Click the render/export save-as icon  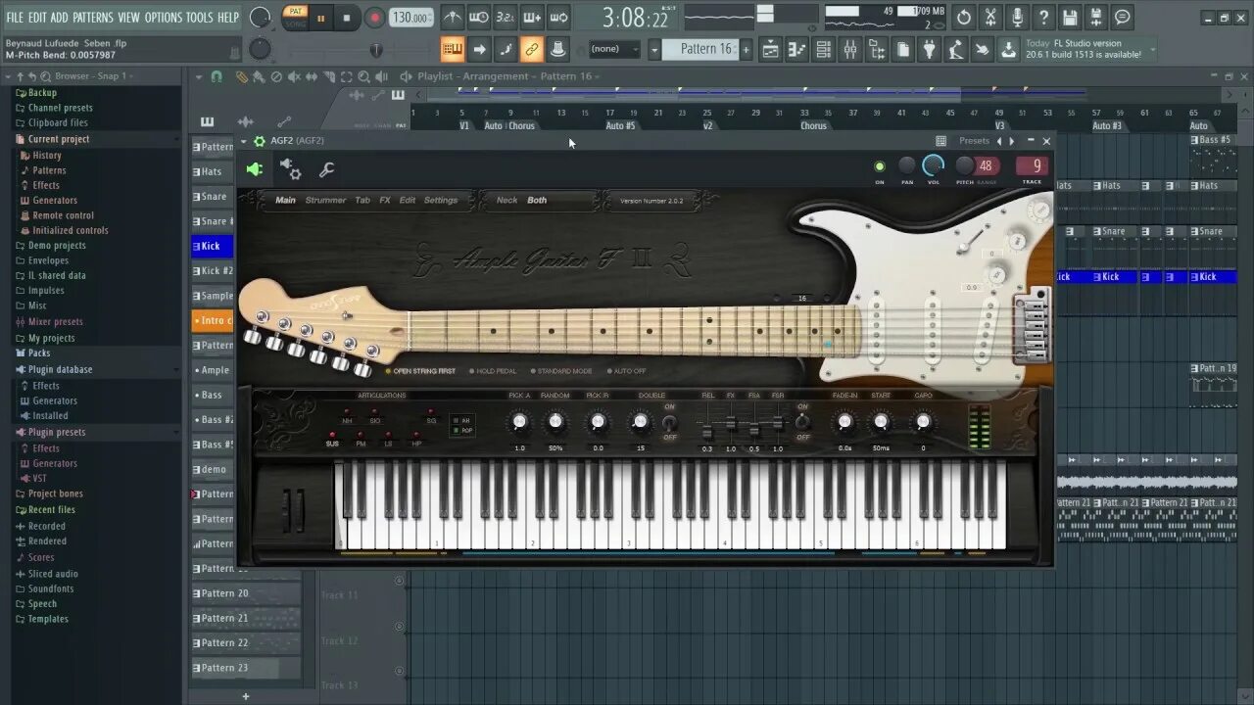pos(1096,18)
